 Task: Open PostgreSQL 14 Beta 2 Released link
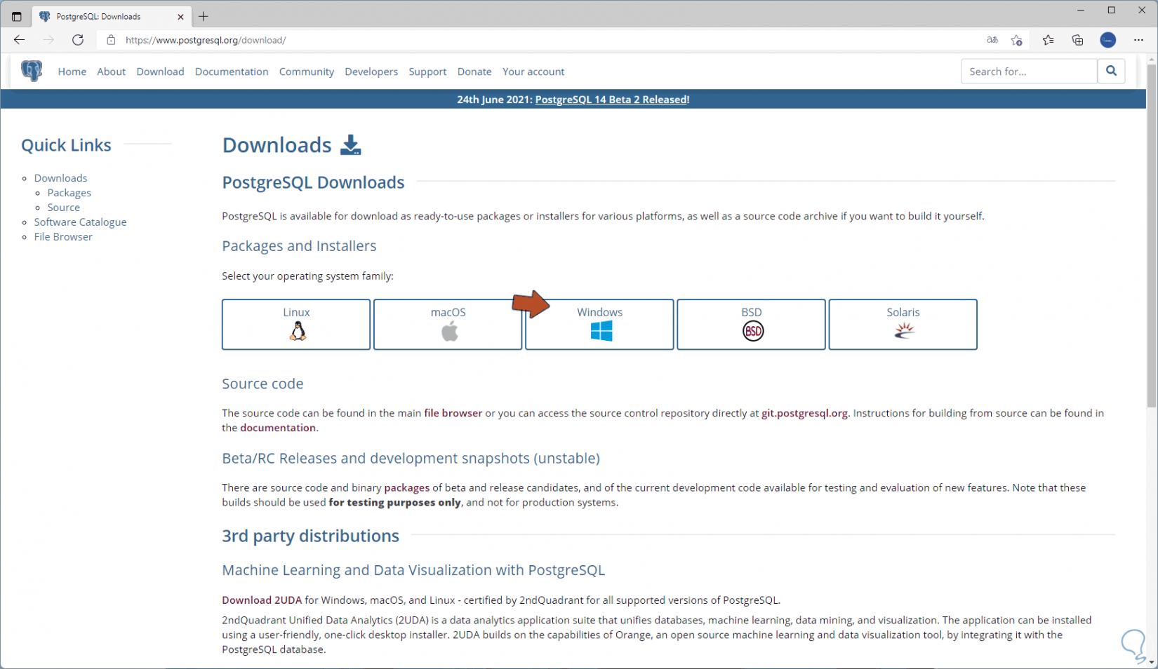(612, 100)
